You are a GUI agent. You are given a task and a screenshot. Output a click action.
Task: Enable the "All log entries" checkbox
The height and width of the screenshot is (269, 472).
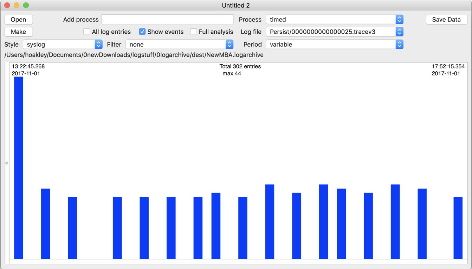tap(86, 32)
